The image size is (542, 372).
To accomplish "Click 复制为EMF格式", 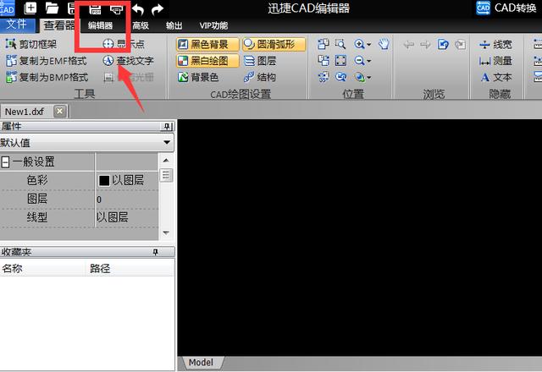I will [x=47, y=61].
